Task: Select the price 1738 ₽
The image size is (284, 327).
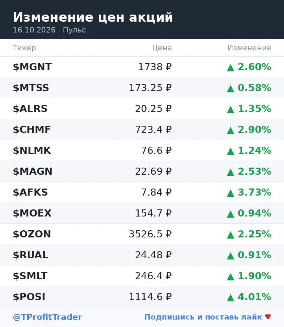Action: coord(155,67)
